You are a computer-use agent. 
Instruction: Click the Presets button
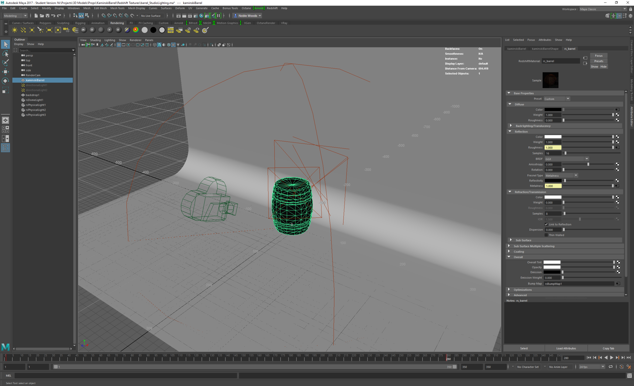pyautogui.click(x=598, y=61)
